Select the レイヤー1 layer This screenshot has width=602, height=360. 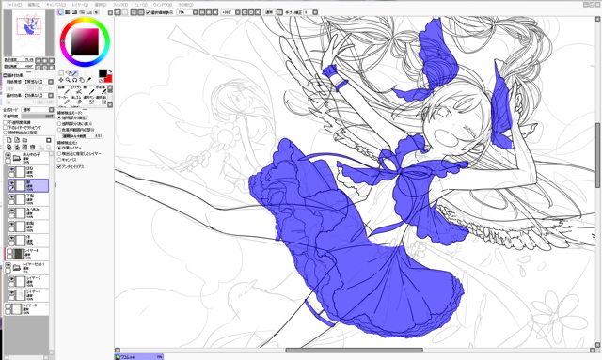click(x=28, y=295)
